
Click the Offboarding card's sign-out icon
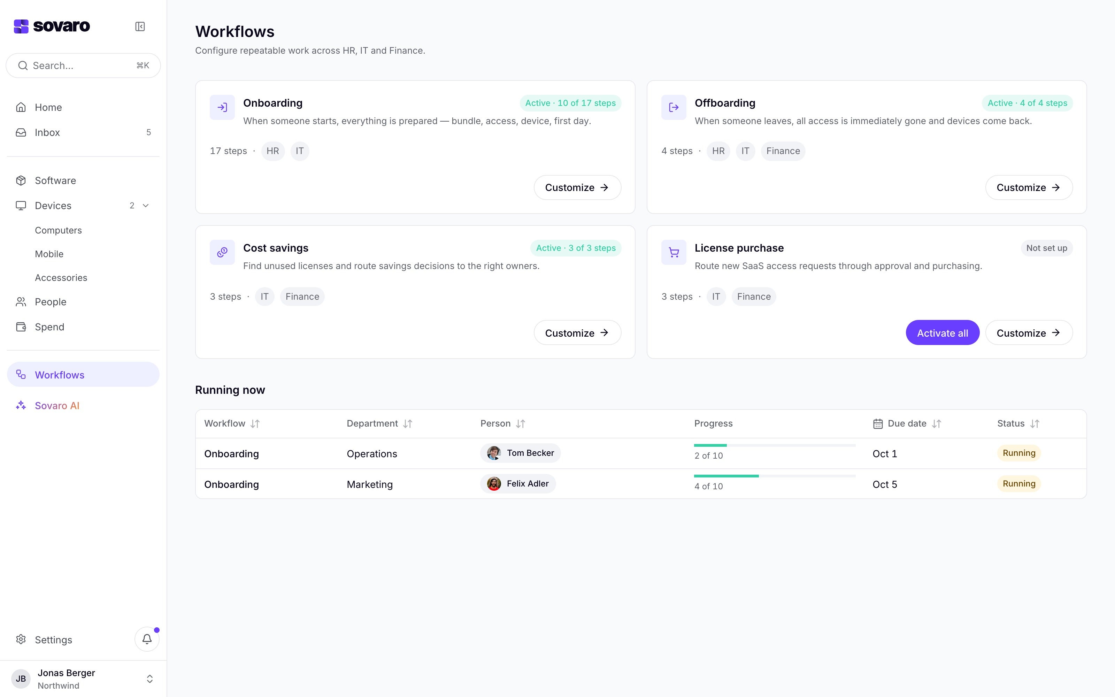point(674,107)
